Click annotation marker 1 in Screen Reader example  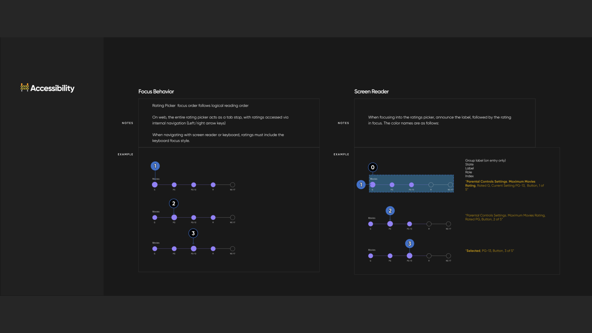[361, 185]
